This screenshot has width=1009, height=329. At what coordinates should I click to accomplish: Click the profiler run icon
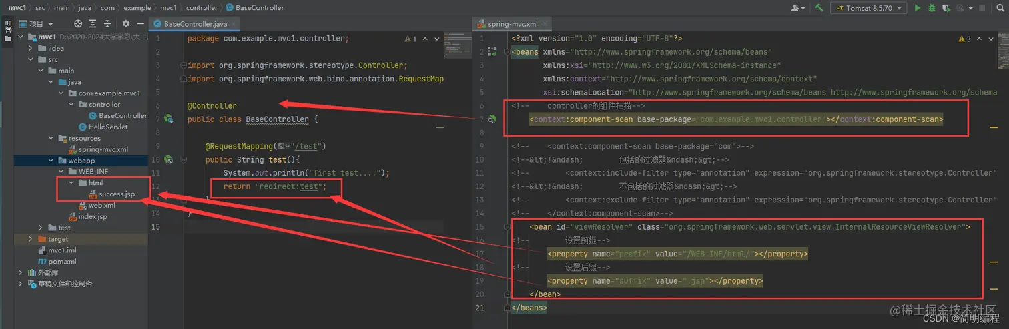click(x=960, y=8)
